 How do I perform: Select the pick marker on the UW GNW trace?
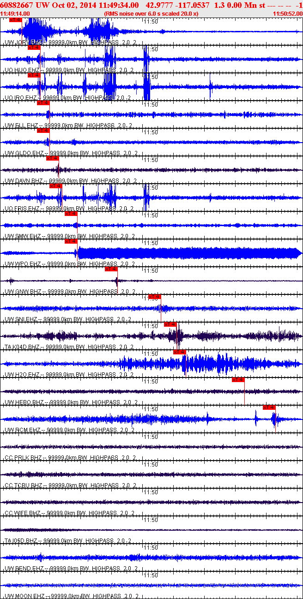(x=111, y=269)
